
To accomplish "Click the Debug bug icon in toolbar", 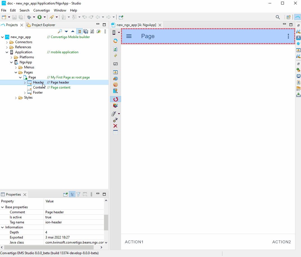I will tap(29, 17).
